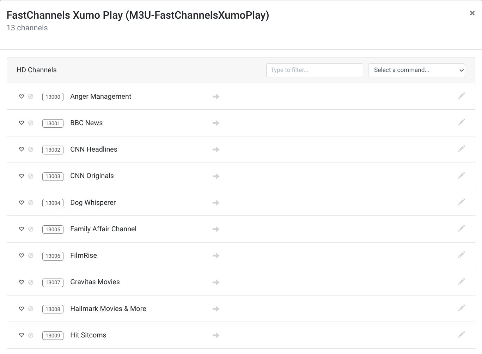This screenshot has width=482, height=354.
Task: Select the Dog Whisperer channel name
Action: click(93, 203)
